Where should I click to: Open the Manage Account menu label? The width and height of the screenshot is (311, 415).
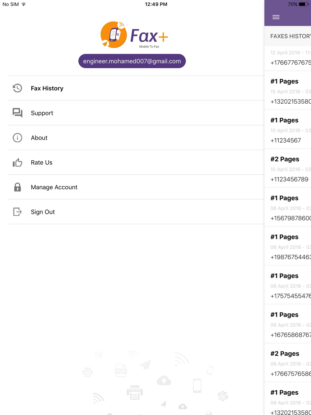click(54, 187)
